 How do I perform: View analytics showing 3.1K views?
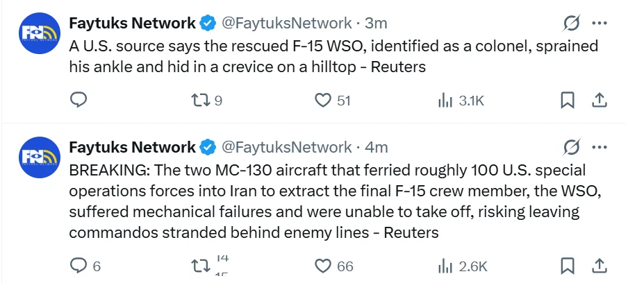click(x=445, y=101)
